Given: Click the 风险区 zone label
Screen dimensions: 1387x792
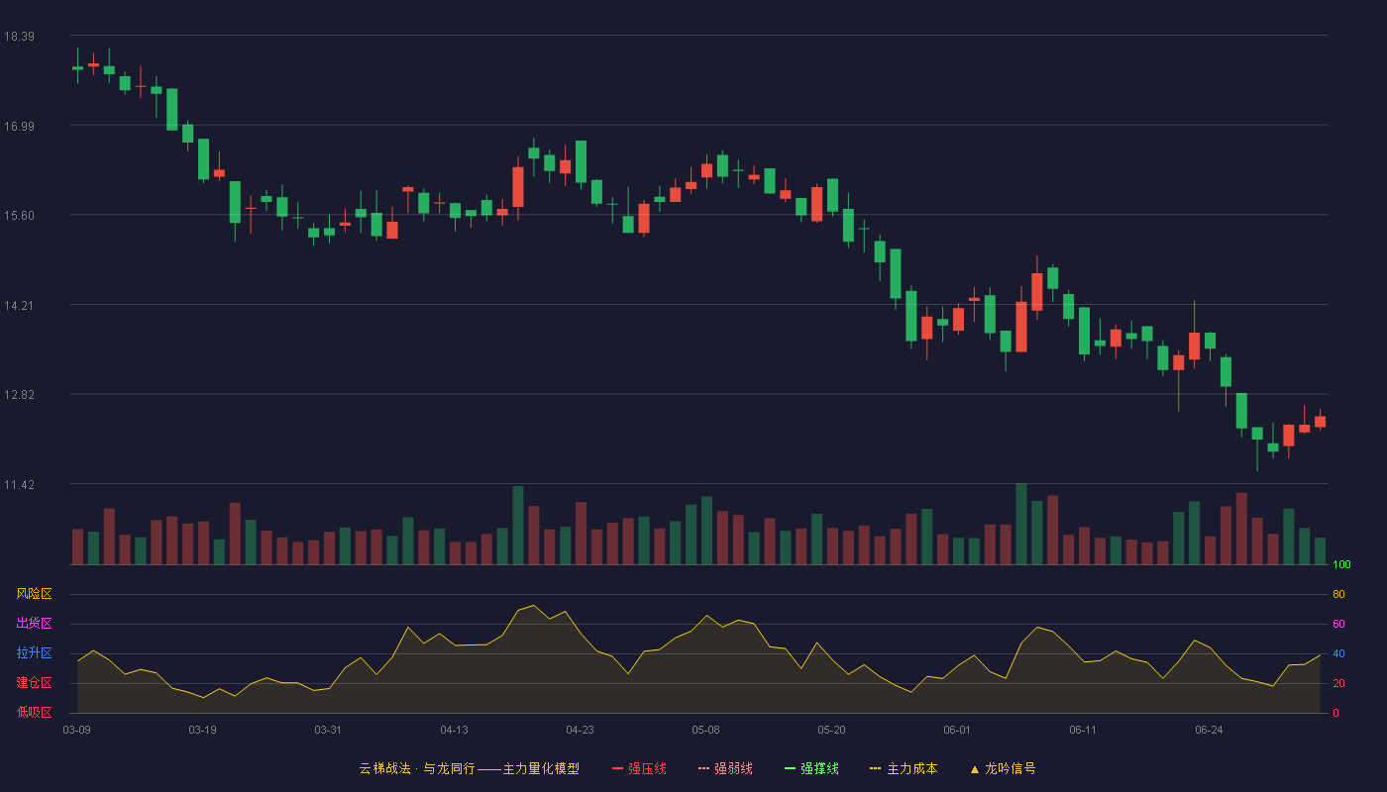Looking at the screenshot, I should tap(34, 594).
